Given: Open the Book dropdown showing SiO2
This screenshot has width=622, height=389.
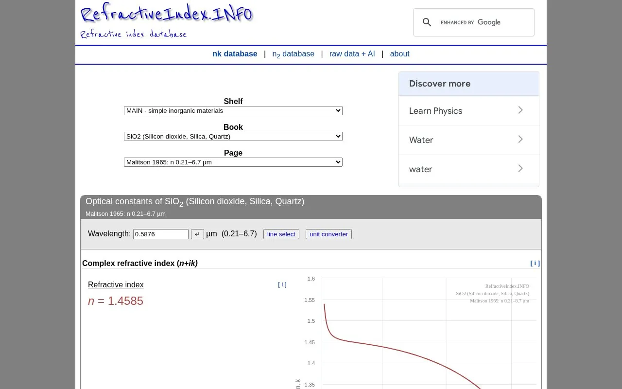Looking at the screenshot, I should tap(233, 137).
